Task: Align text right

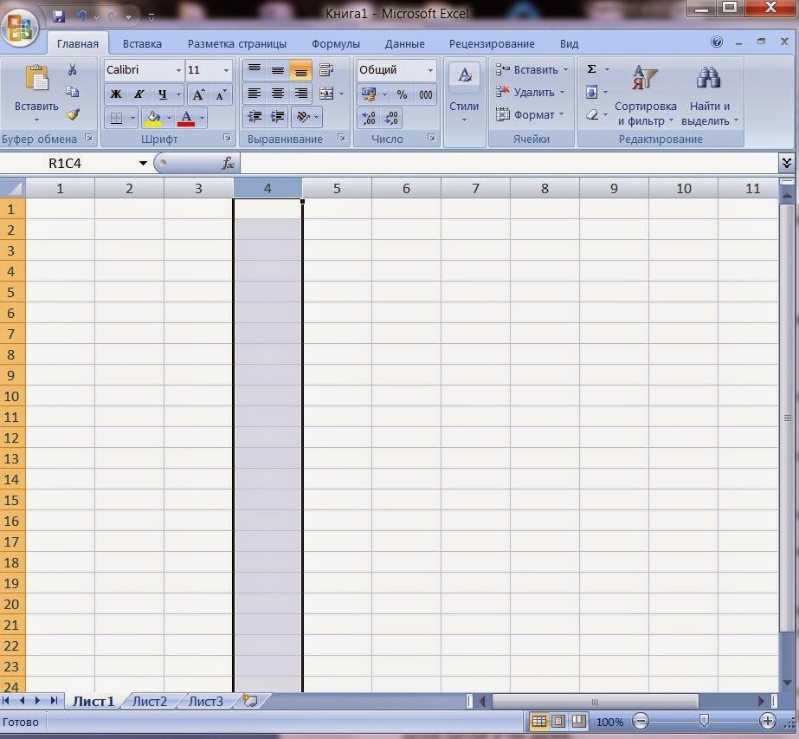Action: tap(300, 94)
